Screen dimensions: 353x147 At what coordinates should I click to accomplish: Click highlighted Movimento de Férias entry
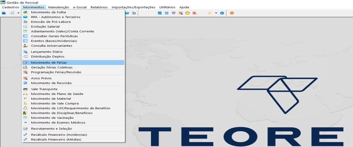pos(73,63)
